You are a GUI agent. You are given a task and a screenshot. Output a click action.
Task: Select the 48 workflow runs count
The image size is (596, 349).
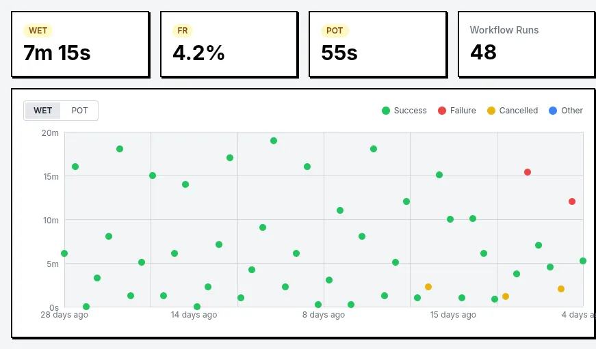(x=483, y=52)
